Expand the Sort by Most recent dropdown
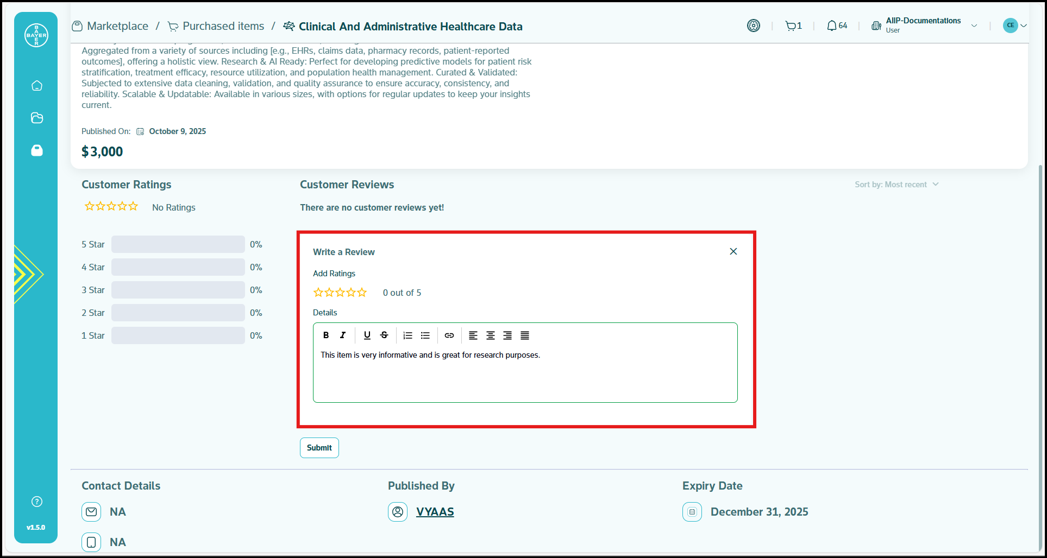The width and height of the screenshot is (1047, 558). [896, 185]
